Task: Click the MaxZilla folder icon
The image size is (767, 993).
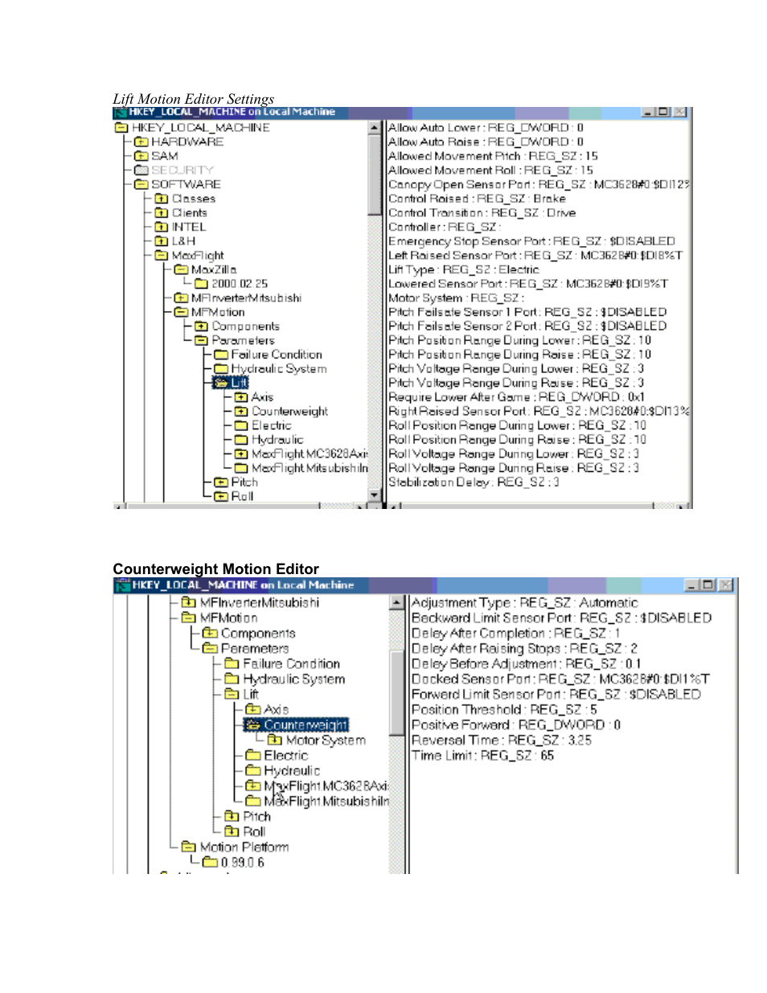Action: click(x=181, y=269)
